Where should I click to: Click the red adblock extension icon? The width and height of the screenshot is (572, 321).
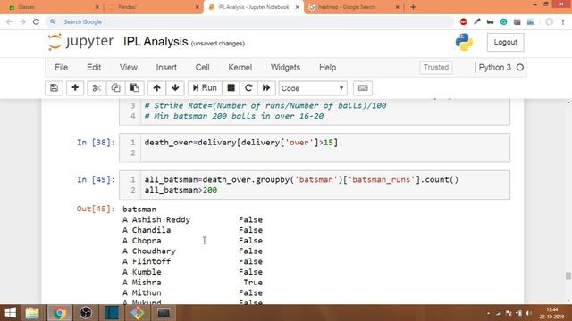click(463, 21)
